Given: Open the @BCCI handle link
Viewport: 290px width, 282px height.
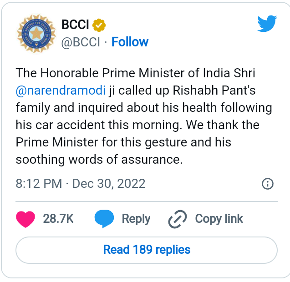Looking at the screenshot, I should point(81,42).
